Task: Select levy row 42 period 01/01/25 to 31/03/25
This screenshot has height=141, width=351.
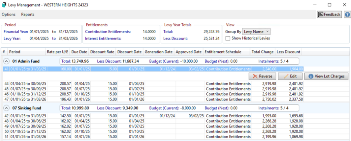Action: point(153,116)
